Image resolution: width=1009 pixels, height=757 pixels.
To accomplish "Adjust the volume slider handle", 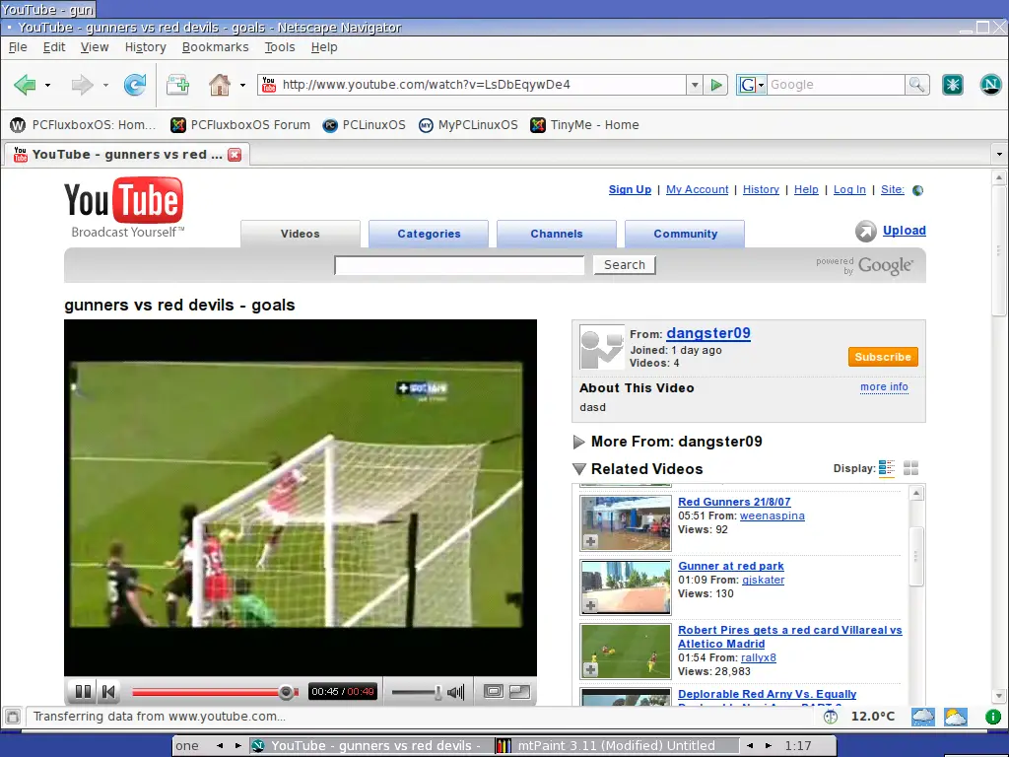I will (x=437, y=692).
